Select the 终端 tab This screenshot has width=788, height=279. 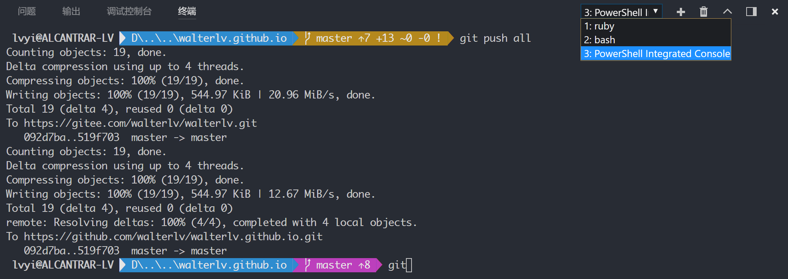click(187, 12)
